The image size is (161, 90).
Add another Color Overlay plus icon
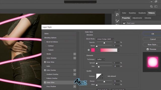click(75, 70)
